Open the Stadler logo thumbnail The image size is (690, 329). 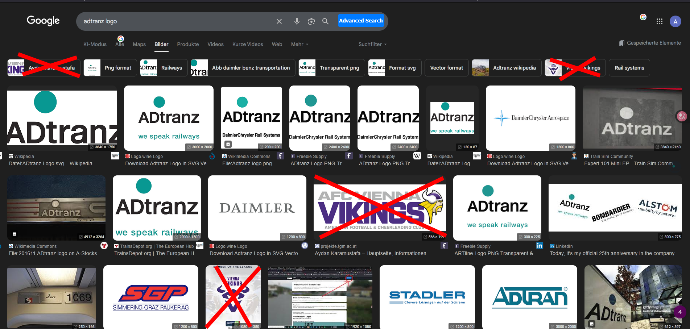[x=427, y=297]
